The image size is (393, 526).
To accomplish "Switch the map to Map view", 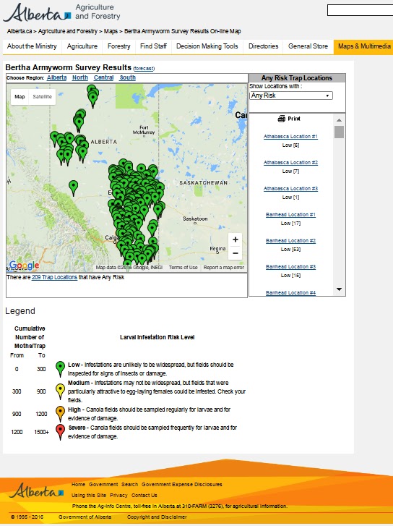I will click(x=20, y=97).
